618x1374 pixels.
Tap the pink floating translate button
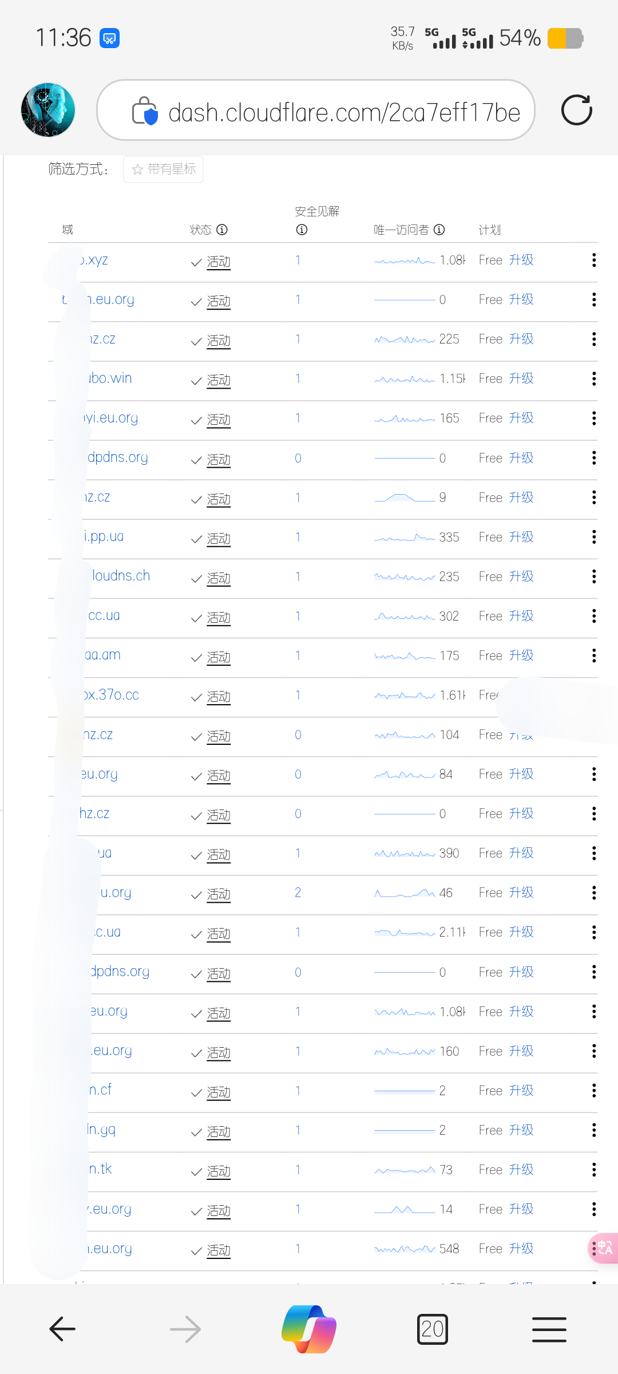pyautogui.click(x=604, y=1248)
